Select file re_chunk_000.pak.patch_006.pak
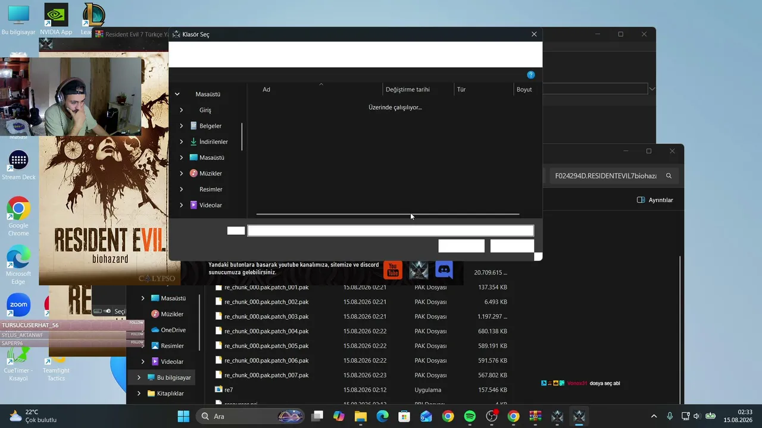This screenshot has width=762, height=428. click(267, 361)
